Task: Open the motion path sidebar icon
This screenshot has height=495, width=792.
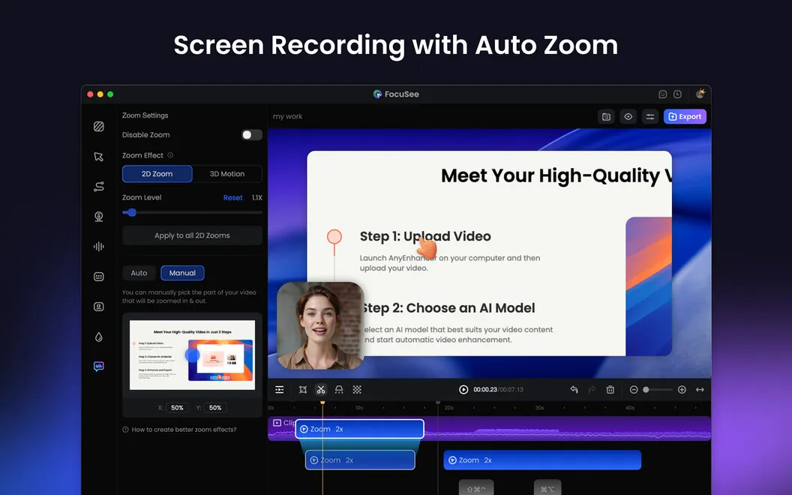Action: click(98, 187)
